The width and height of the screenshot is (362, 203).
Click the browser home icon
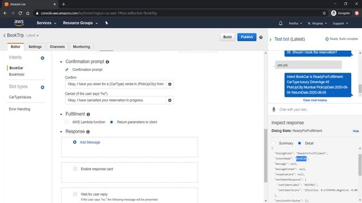click(28, 13)
